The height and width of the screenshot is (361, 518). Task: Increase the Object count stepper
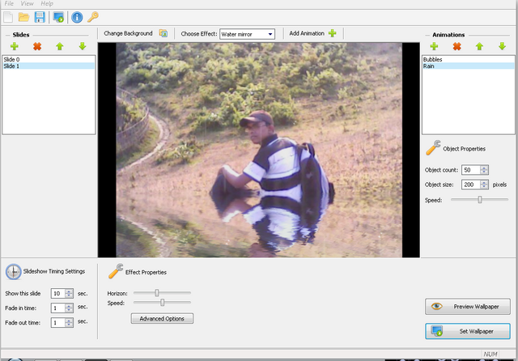pos(484,168)
